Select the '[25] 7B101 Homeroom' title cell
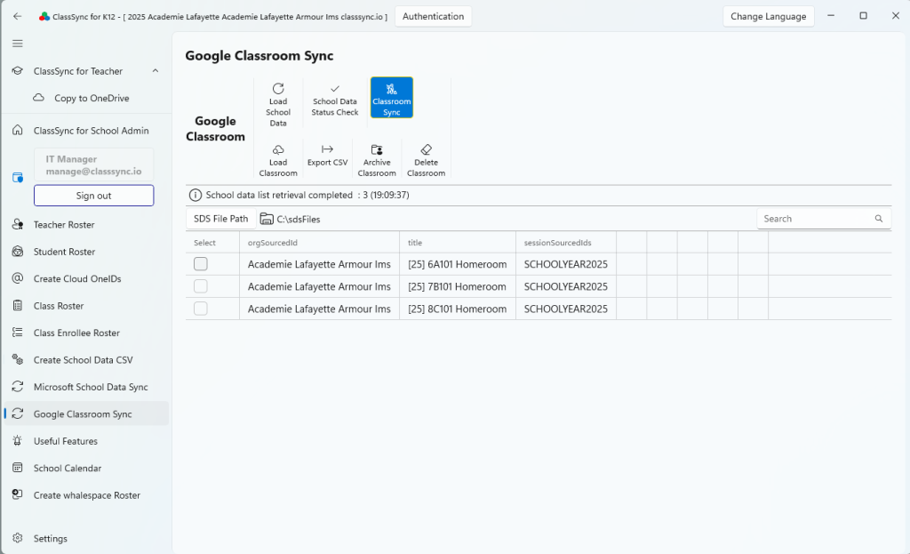This screenshot has width=910, height=554. click(458, 286)
